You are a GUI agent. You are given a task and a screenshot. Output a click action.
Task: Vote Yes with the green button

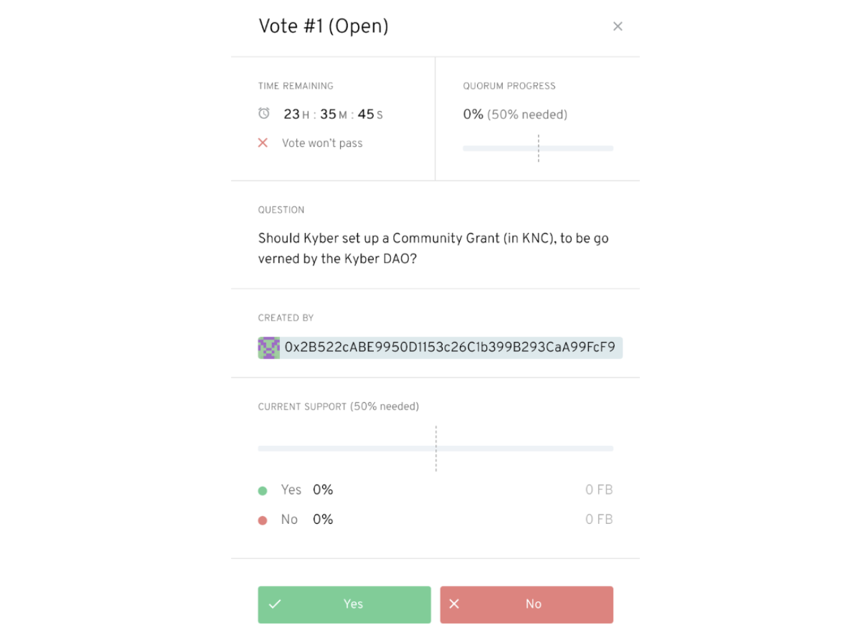click(344, 605)
